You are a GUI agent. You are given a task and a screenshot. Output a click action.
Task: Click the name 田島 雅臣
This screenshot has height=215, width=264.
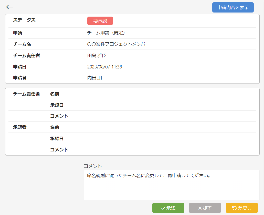coord(97,55)
